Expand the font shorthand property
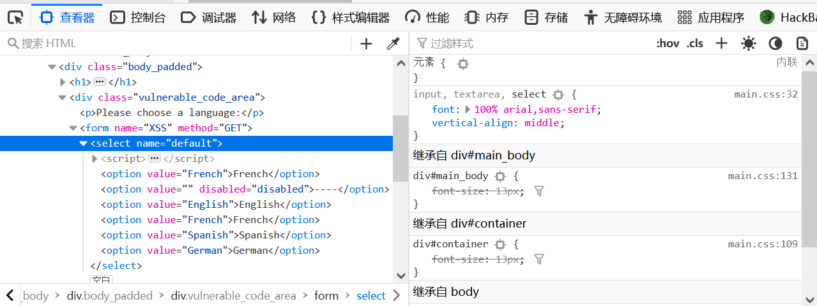The width and height of the screenshot is (817, 306). pyautogui.click(x=468, y=110)
